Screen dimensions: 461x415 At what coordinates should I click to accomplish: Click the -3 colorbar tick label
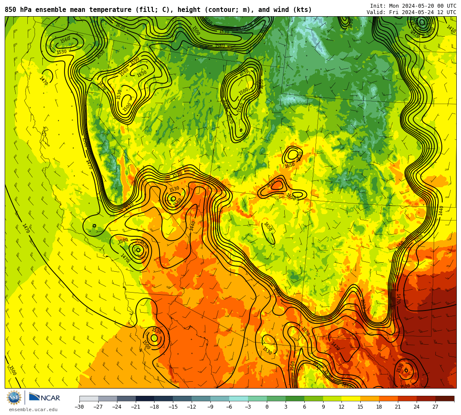coord(248,407)
